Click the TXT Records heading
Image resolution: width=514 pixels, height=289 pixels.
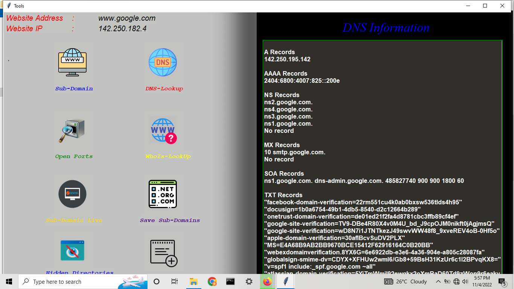[x=283, y=195]
